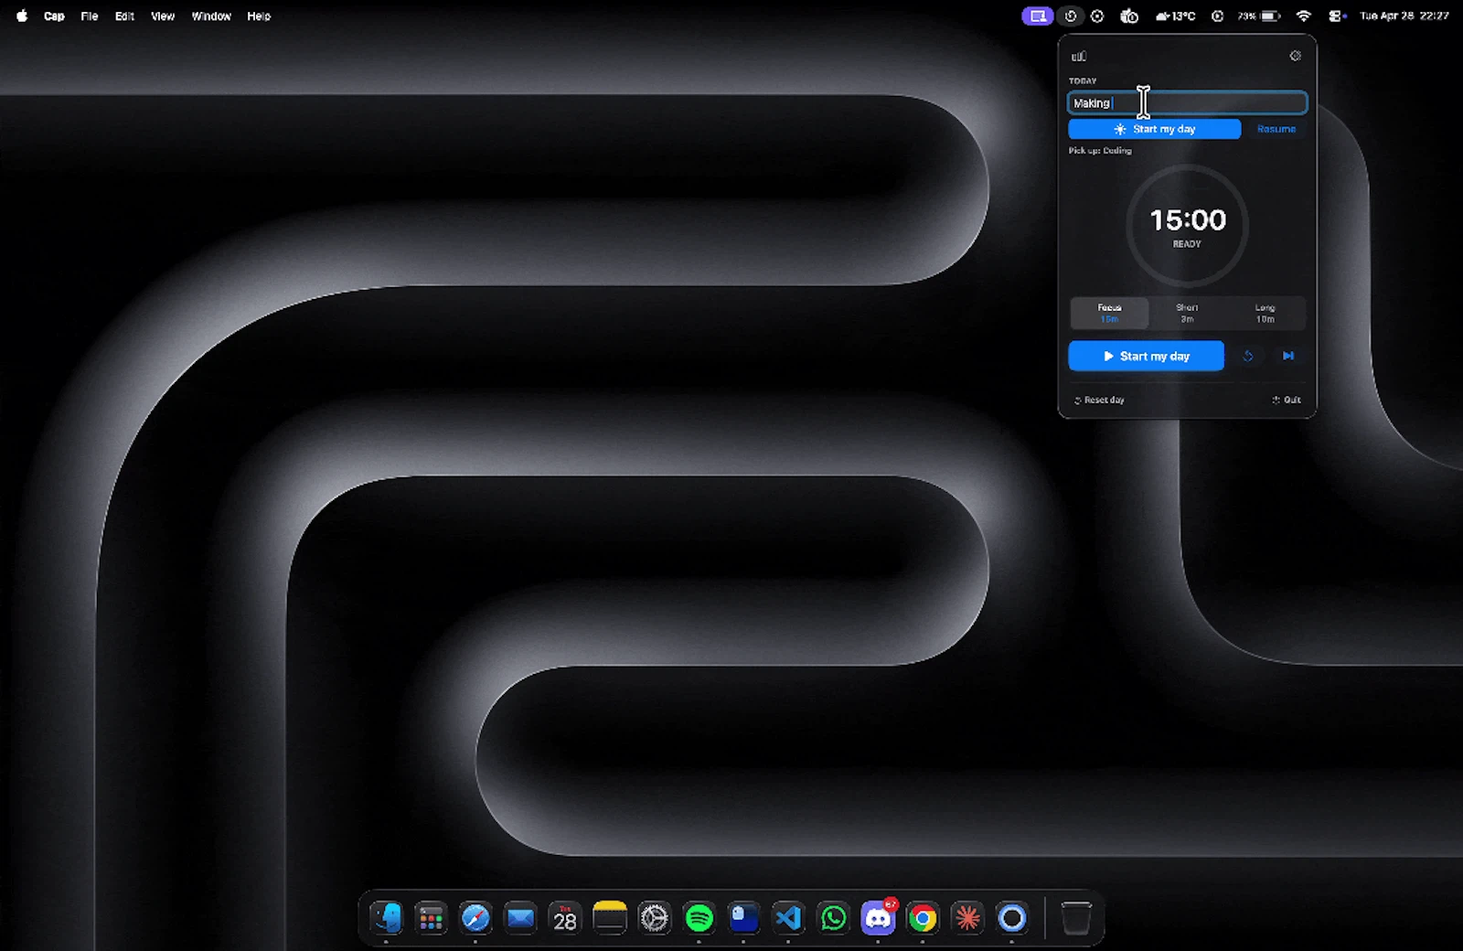
Task: Open timer settings gear icon
Action: coord(1295,56)
